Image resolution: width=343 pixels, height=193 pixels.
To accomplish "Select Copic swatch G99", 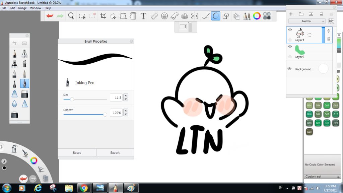I will pyautogui.click(x=309, y=132).
